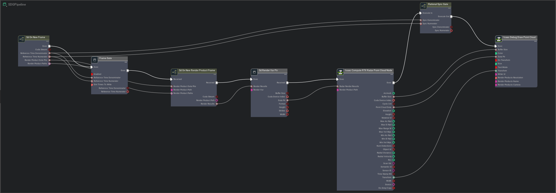Click the Min El Rad output pin

point(394,139)
